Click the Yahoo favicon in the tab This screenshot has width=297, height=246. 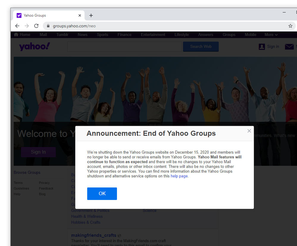19,15
